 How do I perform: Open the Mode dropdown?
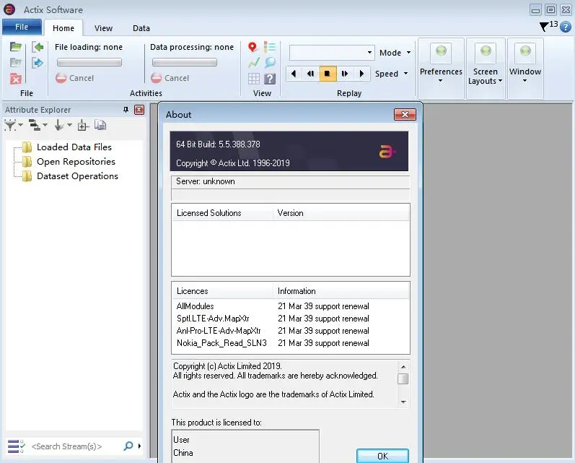pos(395,53)
